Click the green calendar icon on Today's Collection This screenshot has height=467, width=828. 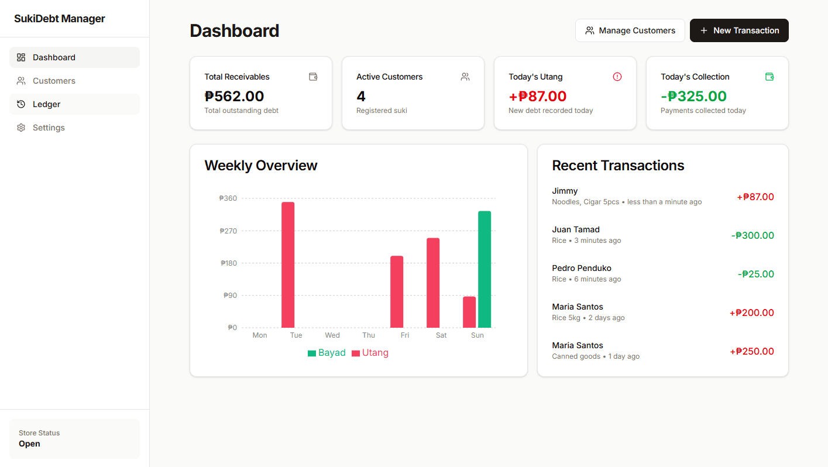(x=769, y=77)
